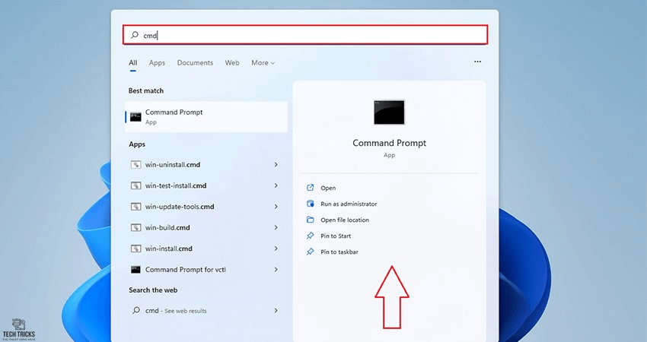Choose Run as administrator
Image resolution: width=647 pixels, height=342 pixels.
pos(349,204)
